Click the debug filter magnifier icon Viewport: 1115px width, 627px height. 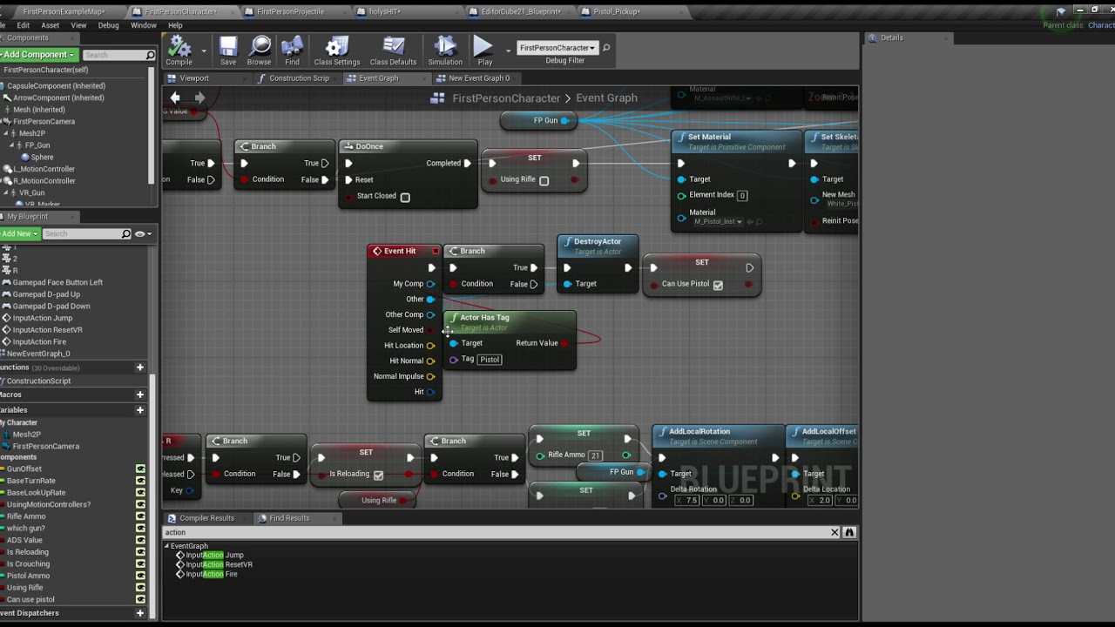606,48
